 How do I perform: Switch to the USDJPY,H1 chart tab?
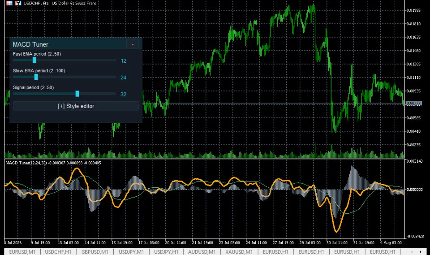(x=166, y=252)
